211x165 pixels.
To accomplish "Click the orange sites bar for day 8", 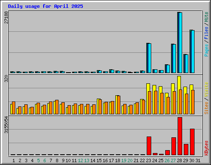I will pyautogui.click(x=57, y=107).
